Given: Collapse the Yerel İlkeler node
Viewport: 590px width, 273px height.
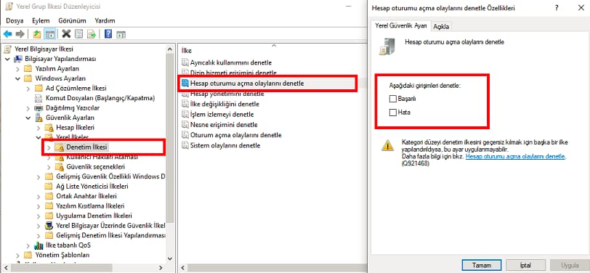Looking at the screenshot, I should pos(39,137).
